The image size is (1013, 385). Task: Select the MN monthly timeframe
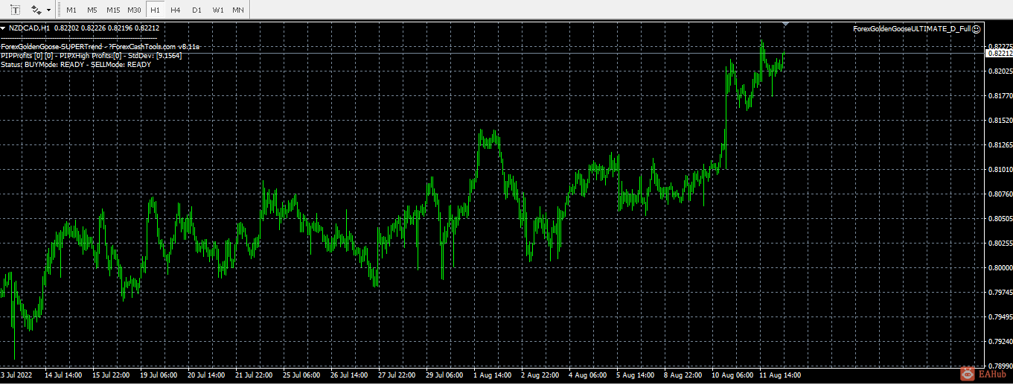point(237,10)
